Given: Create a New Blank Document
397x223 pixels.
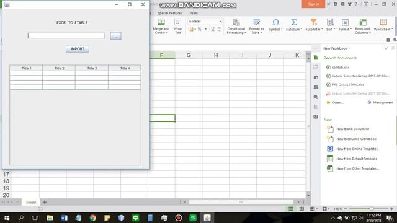Looking at the screenshot, I should [352, 129].
